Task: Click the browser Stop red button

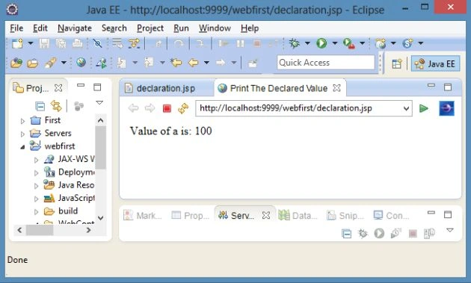Action: 167,108
